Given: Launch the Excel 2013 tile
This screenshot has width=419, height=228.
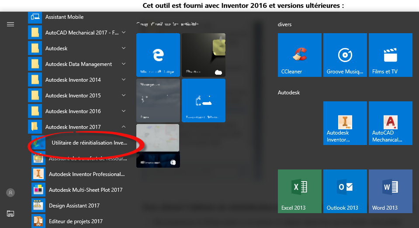Looking at the screenshot, I should click(x=300, y=191).
